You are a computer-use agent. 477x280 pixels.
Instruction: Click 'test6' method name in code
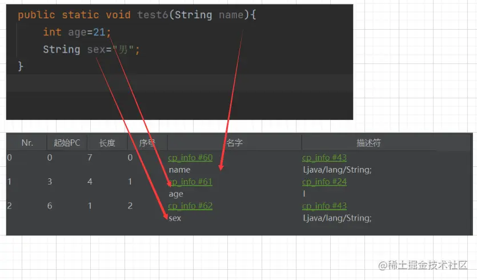point(153,15)
